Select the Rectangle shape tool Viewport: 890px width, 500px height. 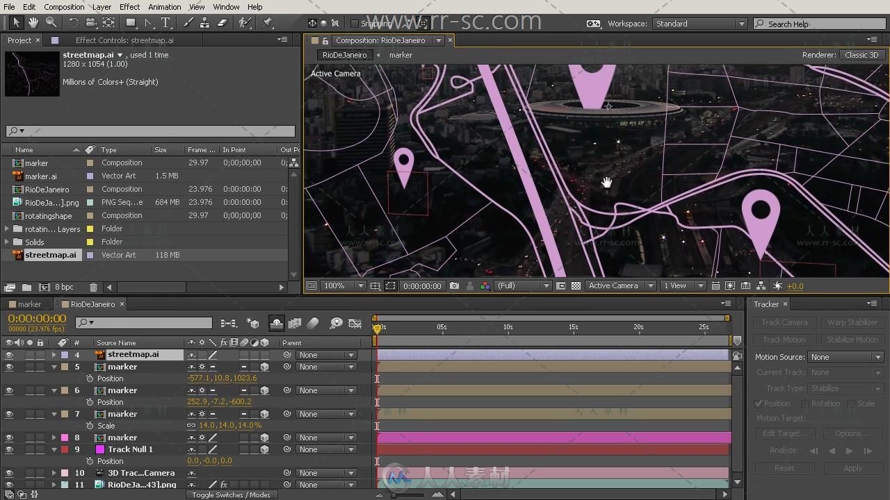click(130, 23)
